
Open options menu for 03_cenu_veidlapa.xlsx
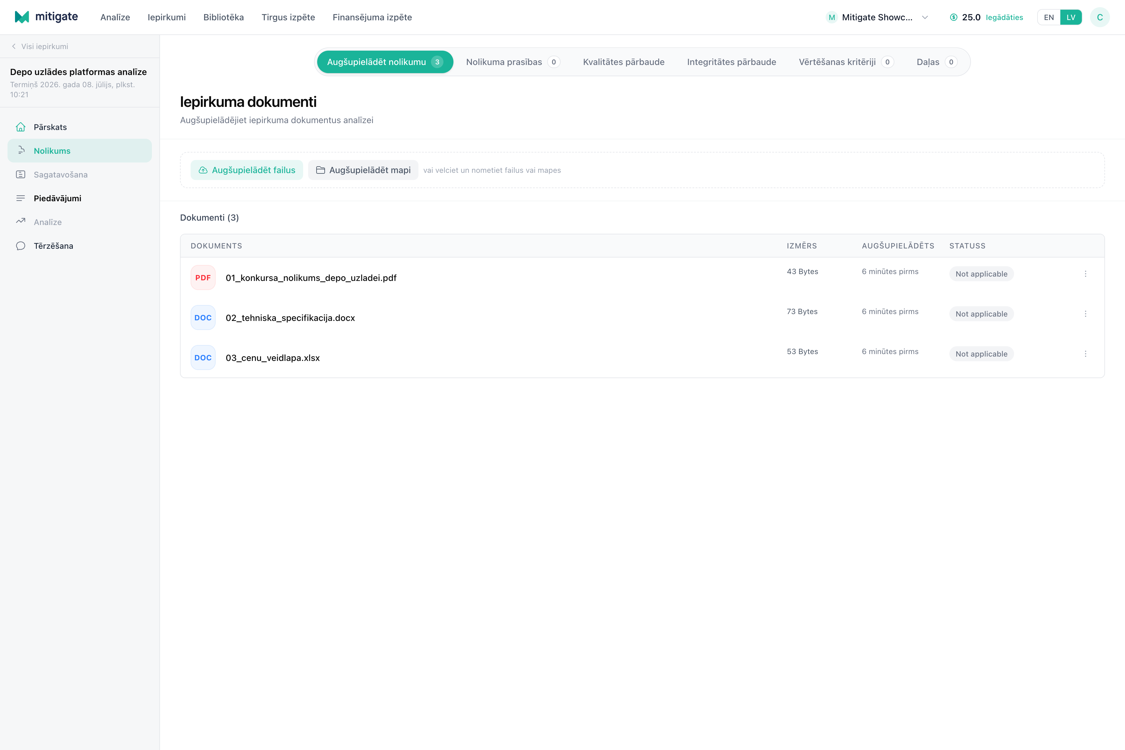click(x=1085, y=354)
